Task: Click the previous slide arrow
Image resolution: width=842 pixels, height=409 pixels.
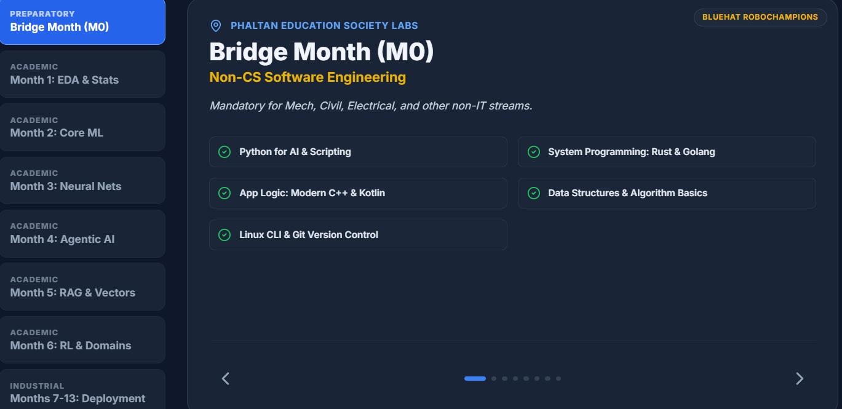Action: pos(226,378)
